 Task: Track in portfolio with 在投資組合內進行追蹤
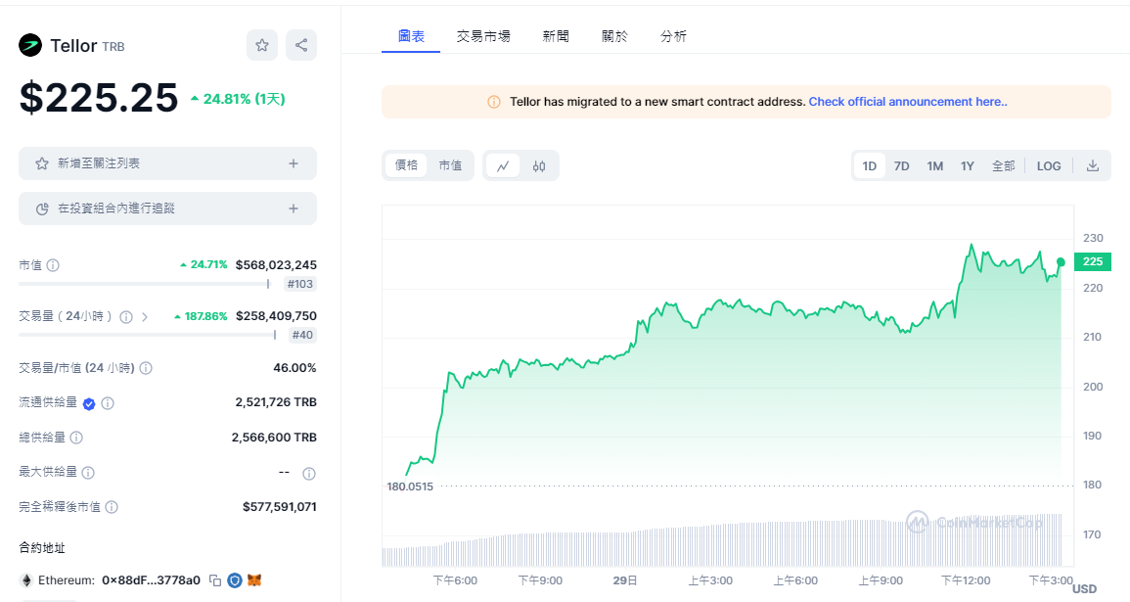(x=168, y=208)
